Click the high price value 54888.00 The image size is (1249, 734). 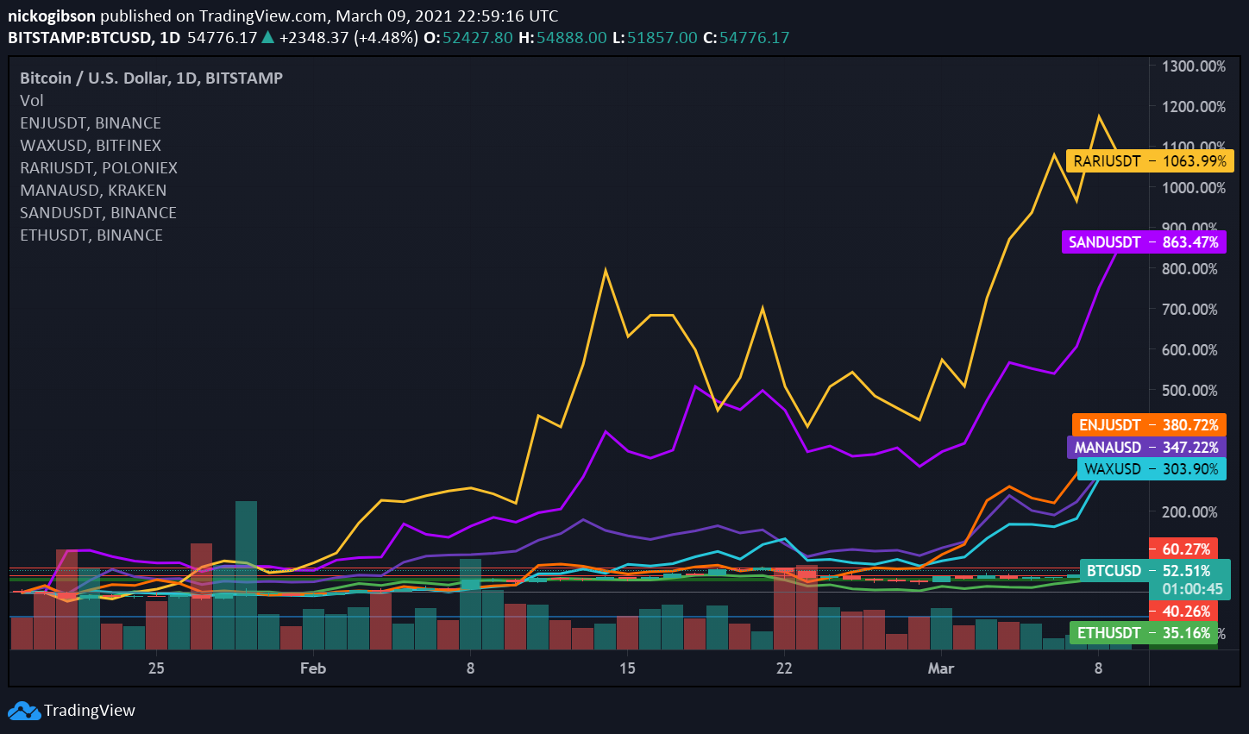[572, 38]
